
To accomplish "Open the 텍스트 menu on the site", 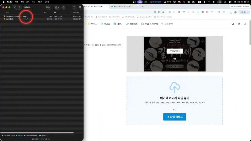I will pyautogui.click(x=105, y=24).
